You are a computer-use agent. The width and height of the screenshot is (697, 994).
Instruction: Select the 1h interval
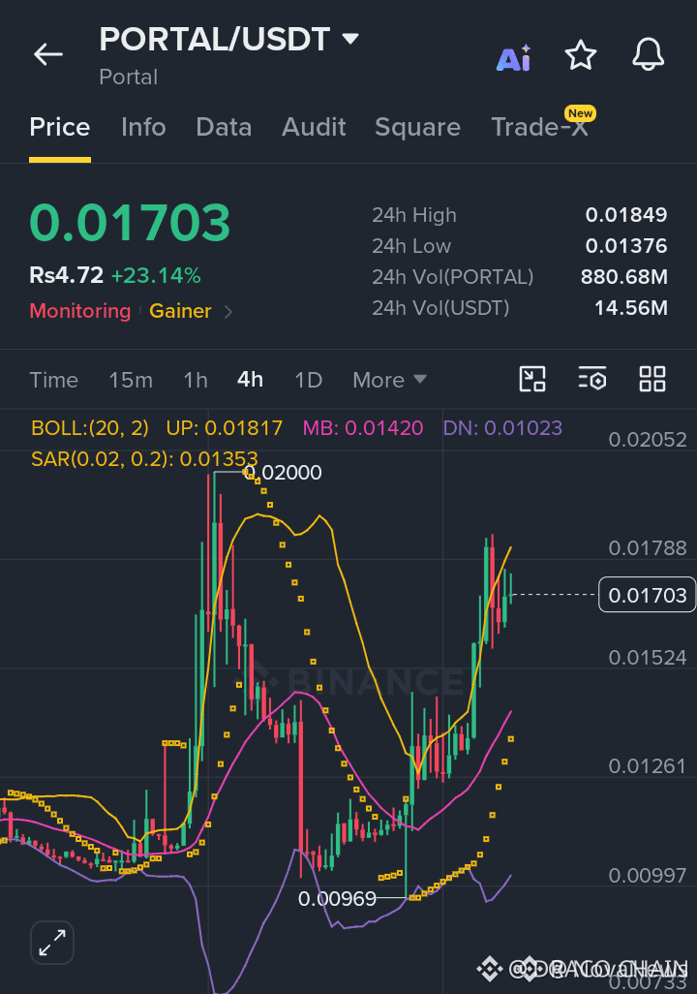tap(196, 380)
